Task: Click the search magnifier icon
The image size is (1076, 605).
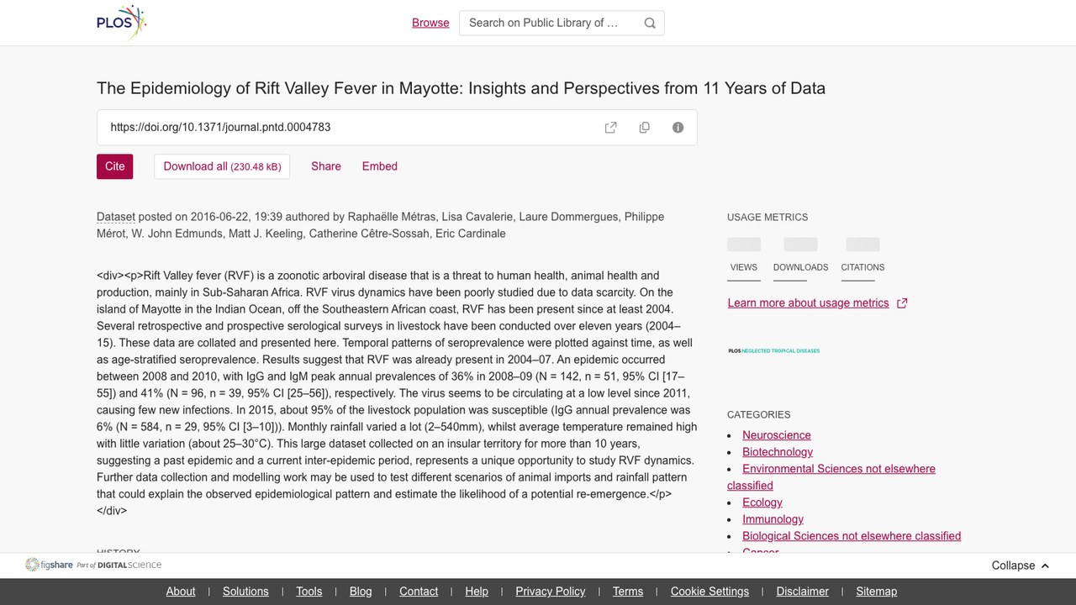Action: tap(650, 24)
